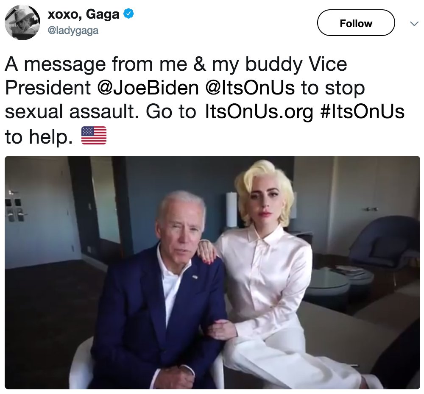
Task: Click the "to help." text before flag
Action: tap(39, 136)
